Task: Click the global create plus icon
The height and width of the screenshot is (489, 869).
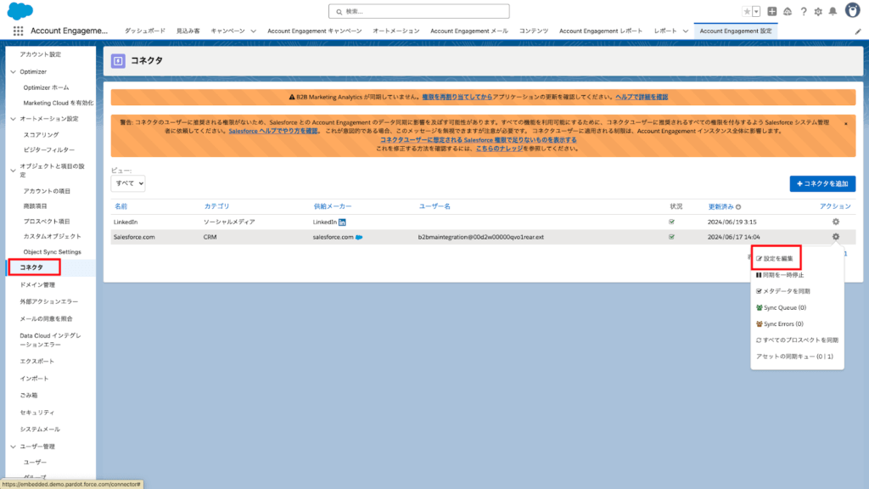Action: 771,12
